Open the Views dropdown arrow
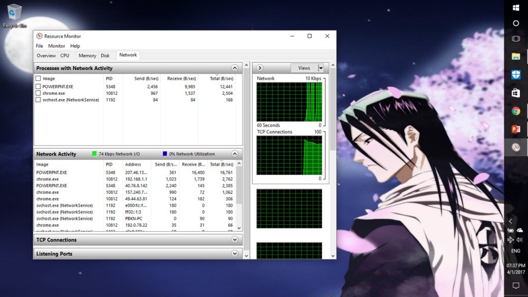The image size is (528, 297). pyautogui.click(x=321, y=68)
